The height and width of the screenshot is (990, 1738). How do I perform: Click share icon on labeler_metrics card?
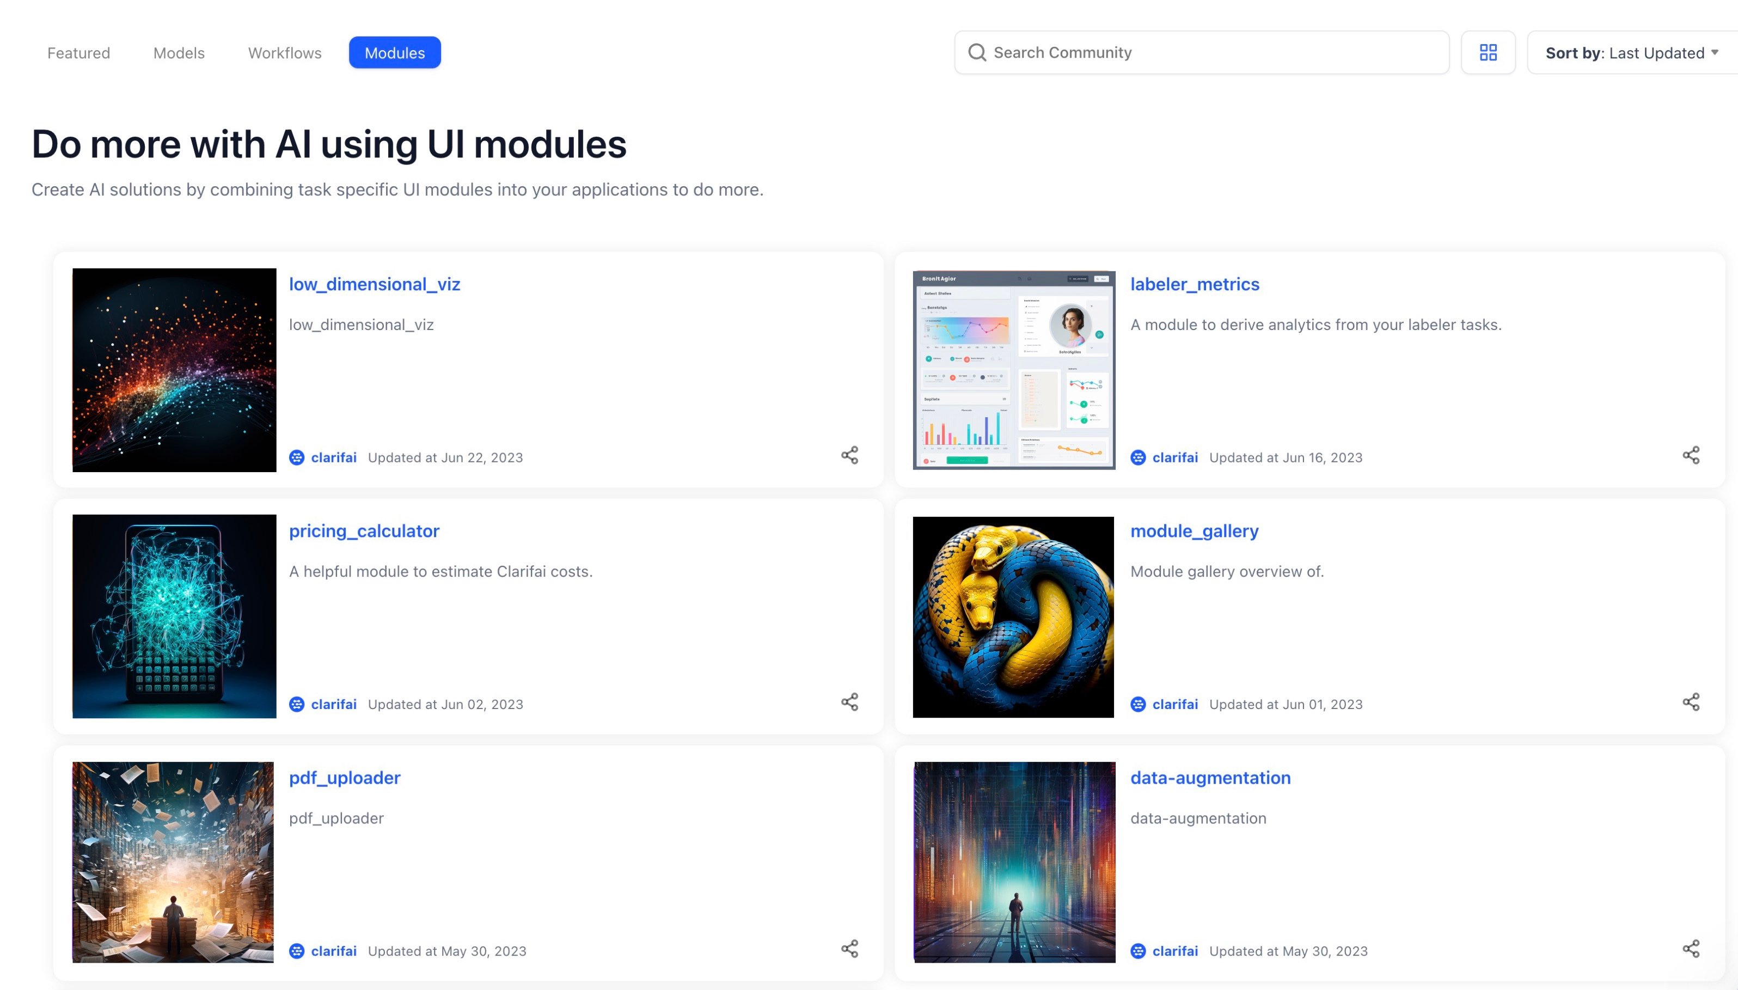coord(1691,455)
